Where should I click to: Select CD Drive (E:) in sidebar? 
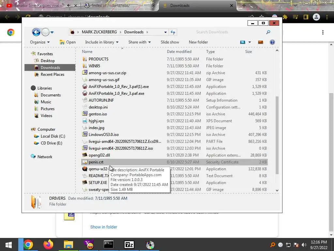(51, 143)
